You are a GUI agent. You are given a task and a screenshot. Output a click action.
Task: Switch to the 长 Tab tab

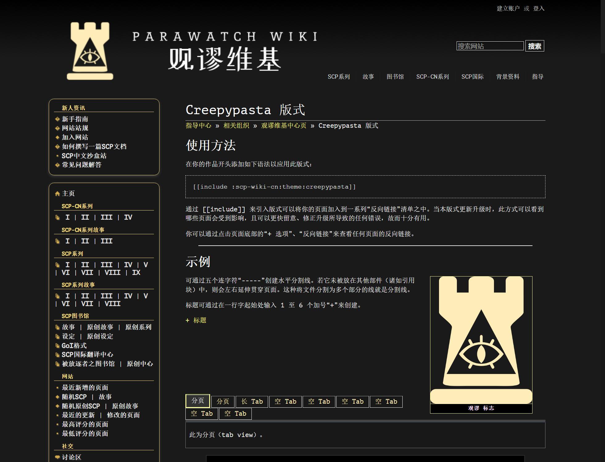[x=252, y=402]
